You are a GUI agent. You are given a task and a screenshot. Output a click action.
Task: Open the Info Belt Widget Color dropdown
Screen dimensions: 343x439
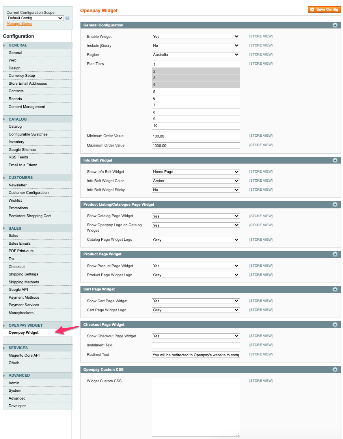click(x=196, y=180)
